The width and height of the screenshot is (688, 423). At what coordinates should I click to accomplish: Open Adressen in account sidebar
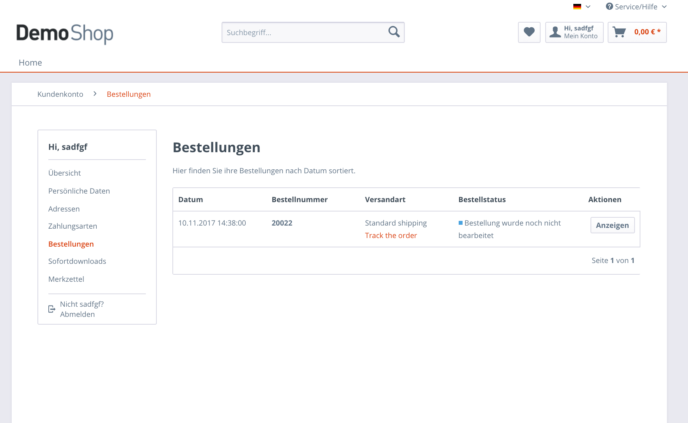64,209
